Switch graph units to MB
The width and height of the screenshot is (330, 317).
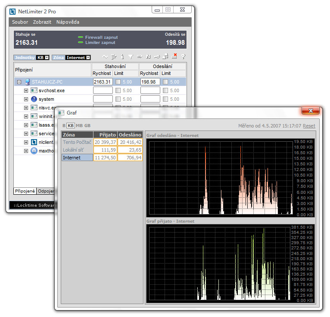point(79,126)
